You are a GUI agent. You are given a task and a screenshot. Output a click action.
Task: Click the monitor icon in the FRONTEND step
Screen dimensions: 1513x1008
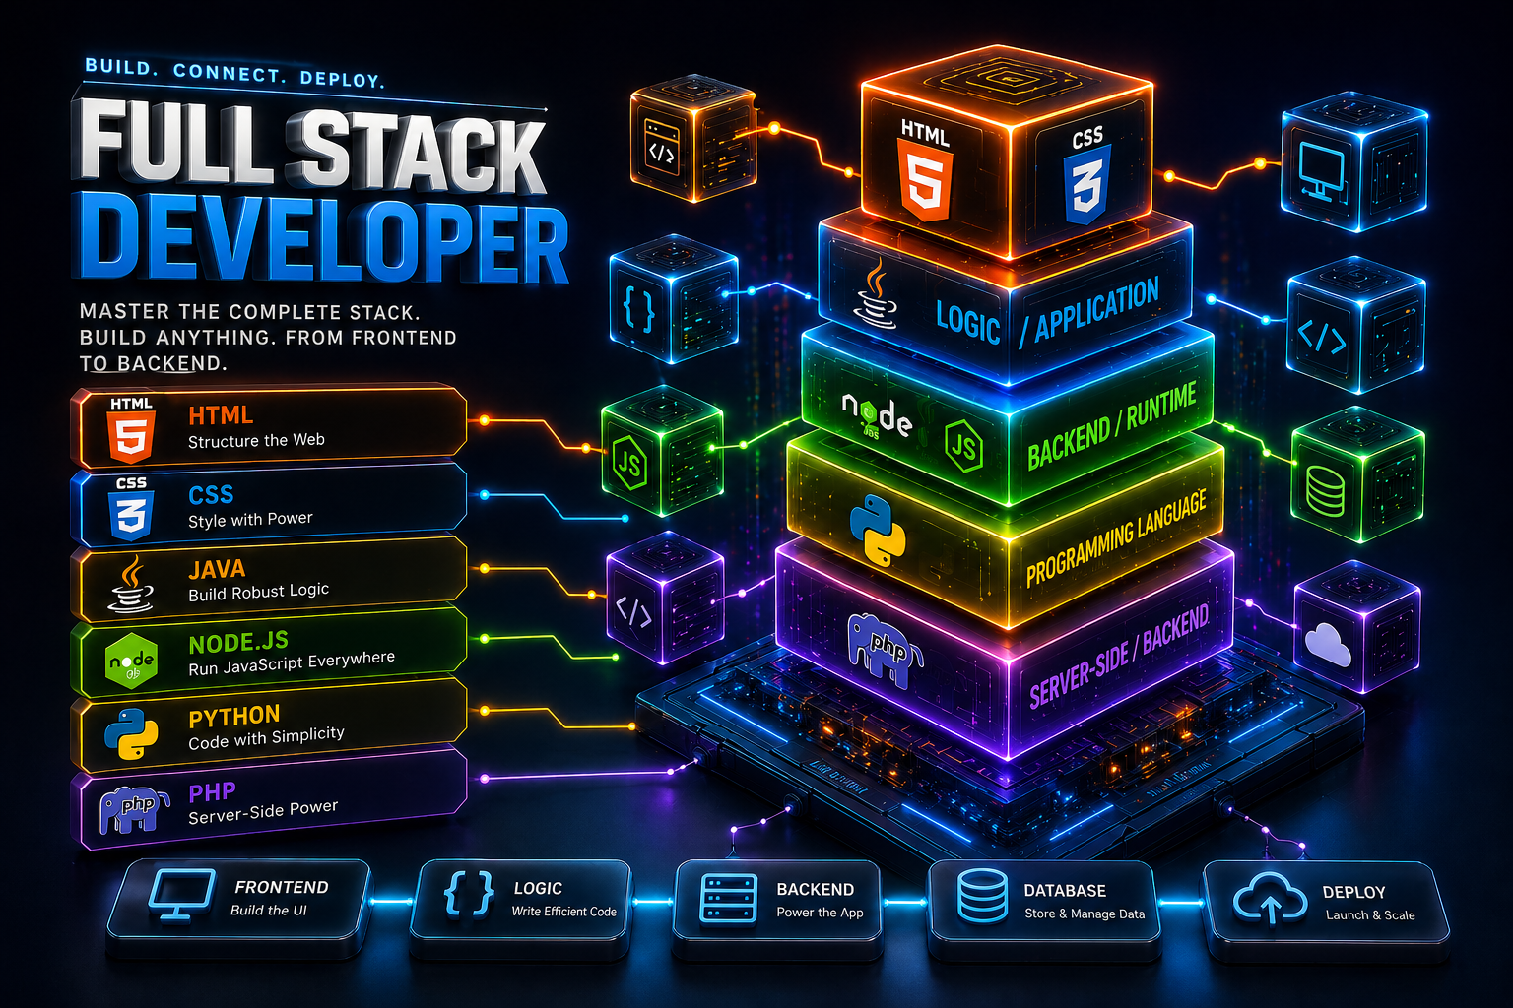[x=181, y=894]
